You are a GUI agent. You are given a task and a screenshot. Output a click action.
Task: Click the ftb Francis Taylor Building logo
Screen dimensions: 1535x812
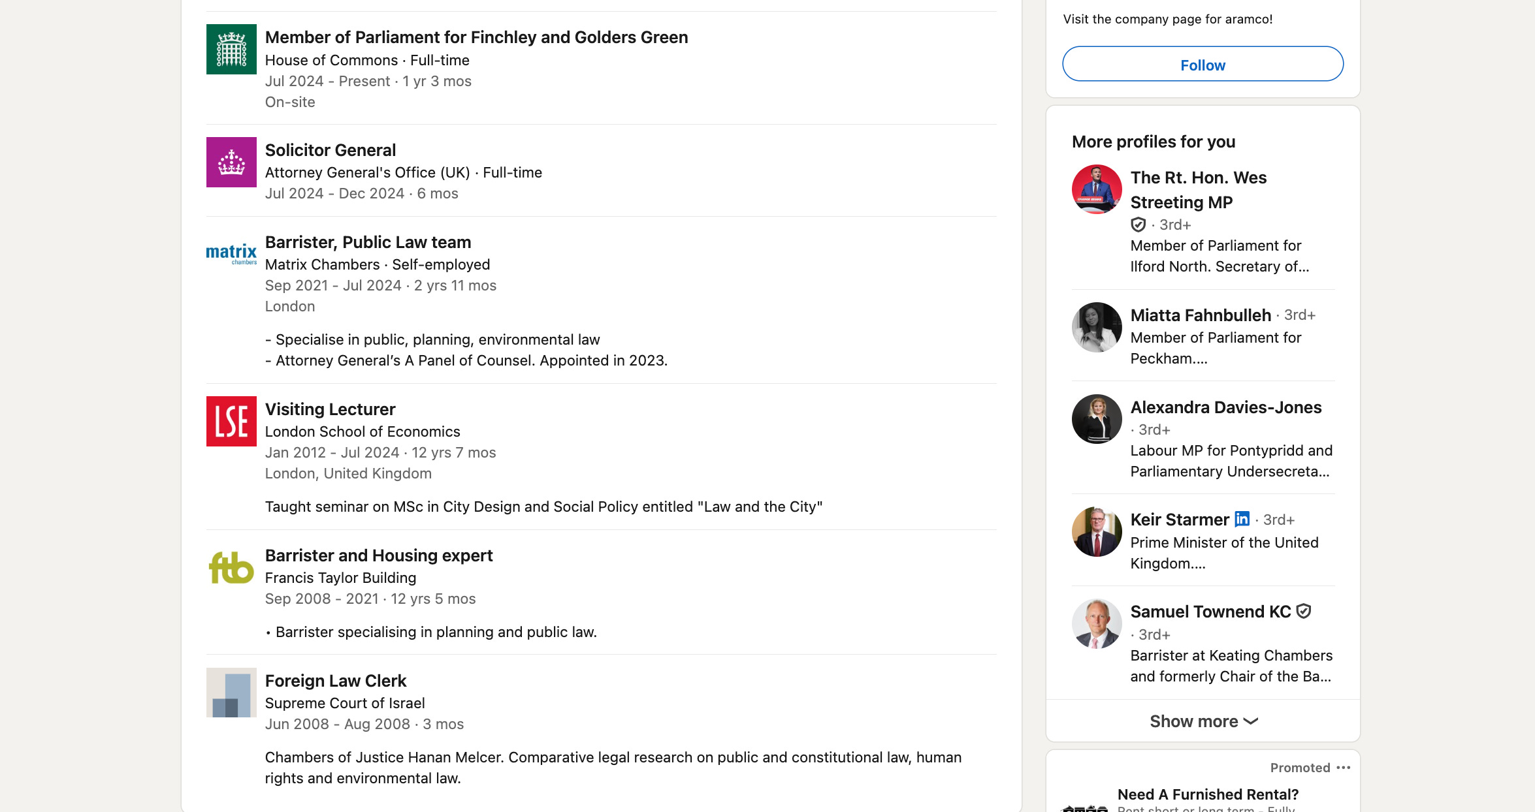point(231,567)
